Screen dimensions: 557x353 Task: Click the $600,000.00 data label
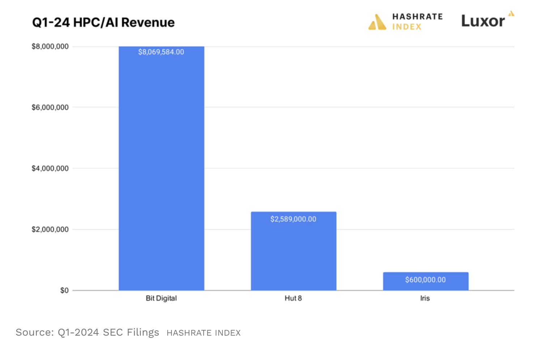point(425,280)
